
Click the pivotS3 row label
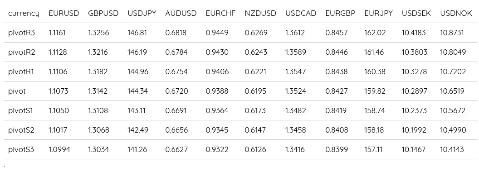(21, 150)
